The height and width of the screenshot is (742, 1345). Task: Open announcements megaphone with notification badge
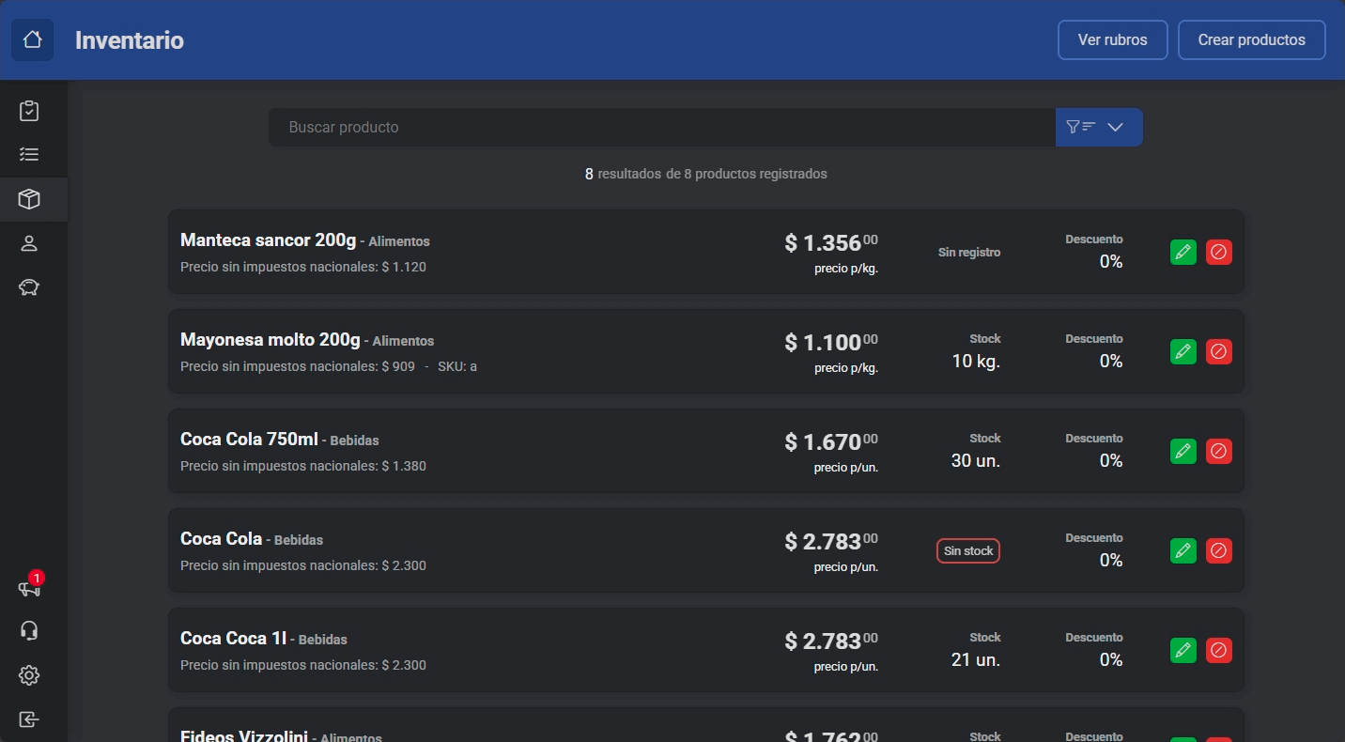tap(29, 588)
